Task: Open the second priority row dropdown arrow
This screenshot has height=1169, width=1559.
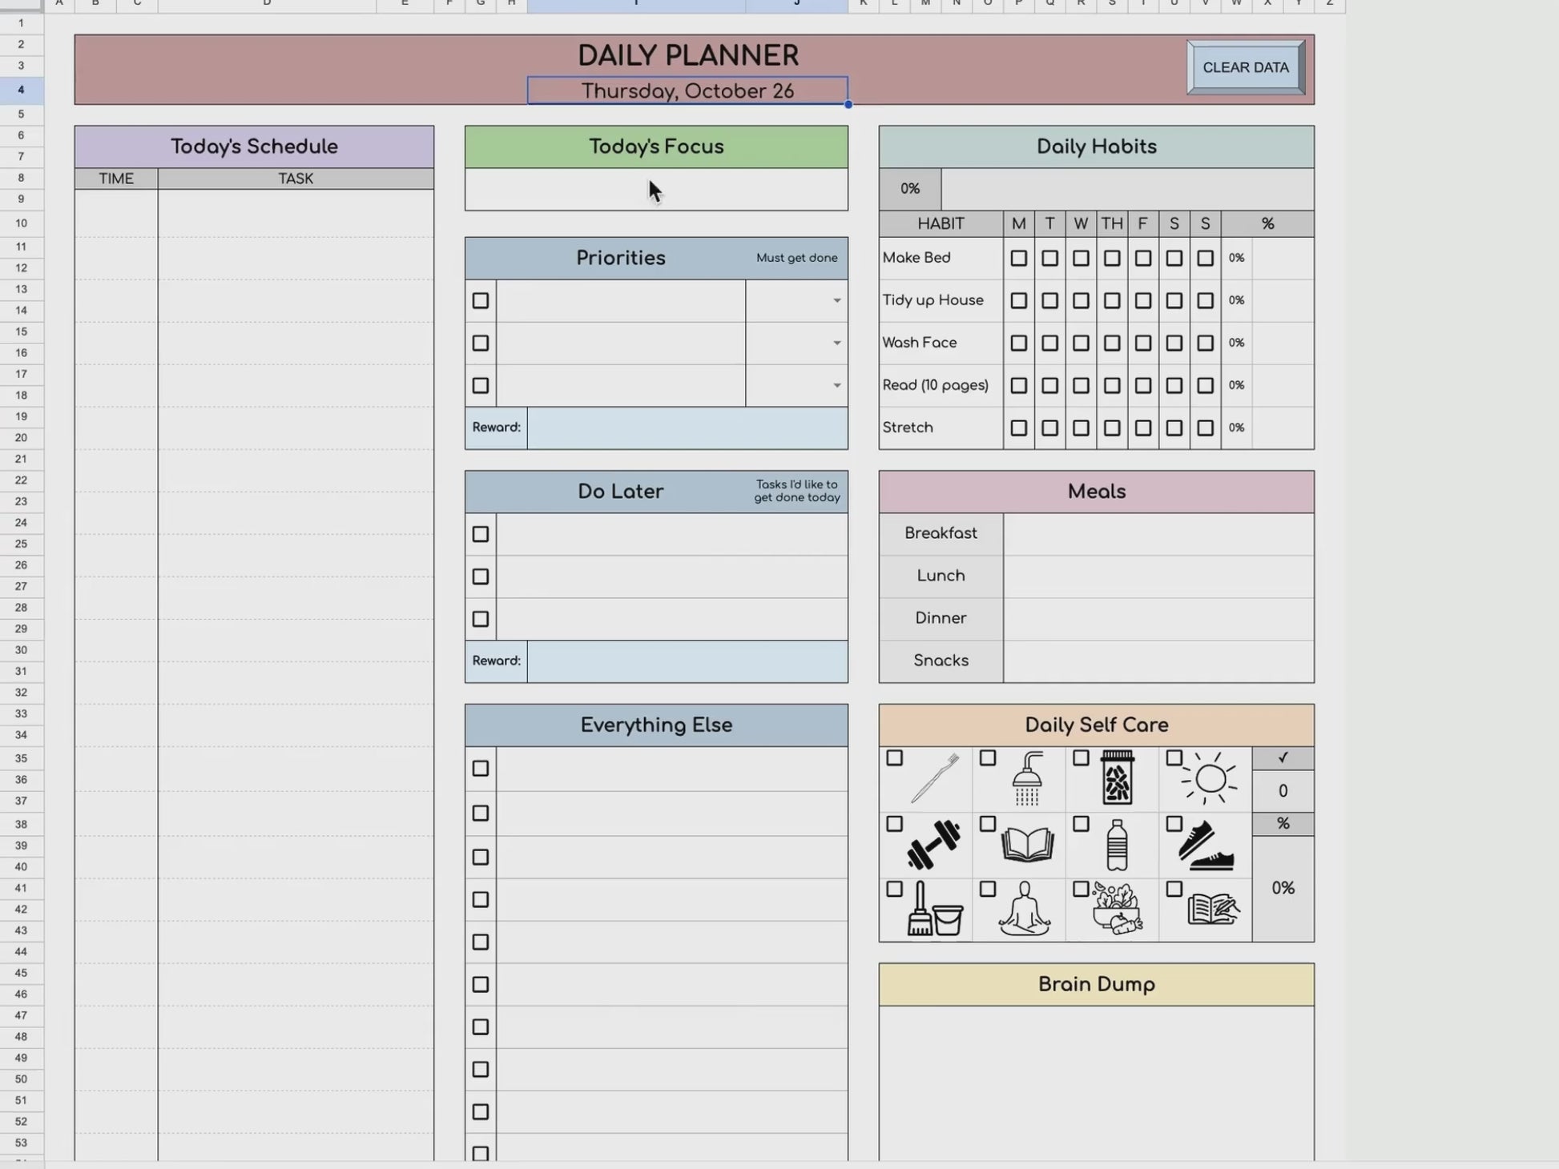Action: click(836, 343)
